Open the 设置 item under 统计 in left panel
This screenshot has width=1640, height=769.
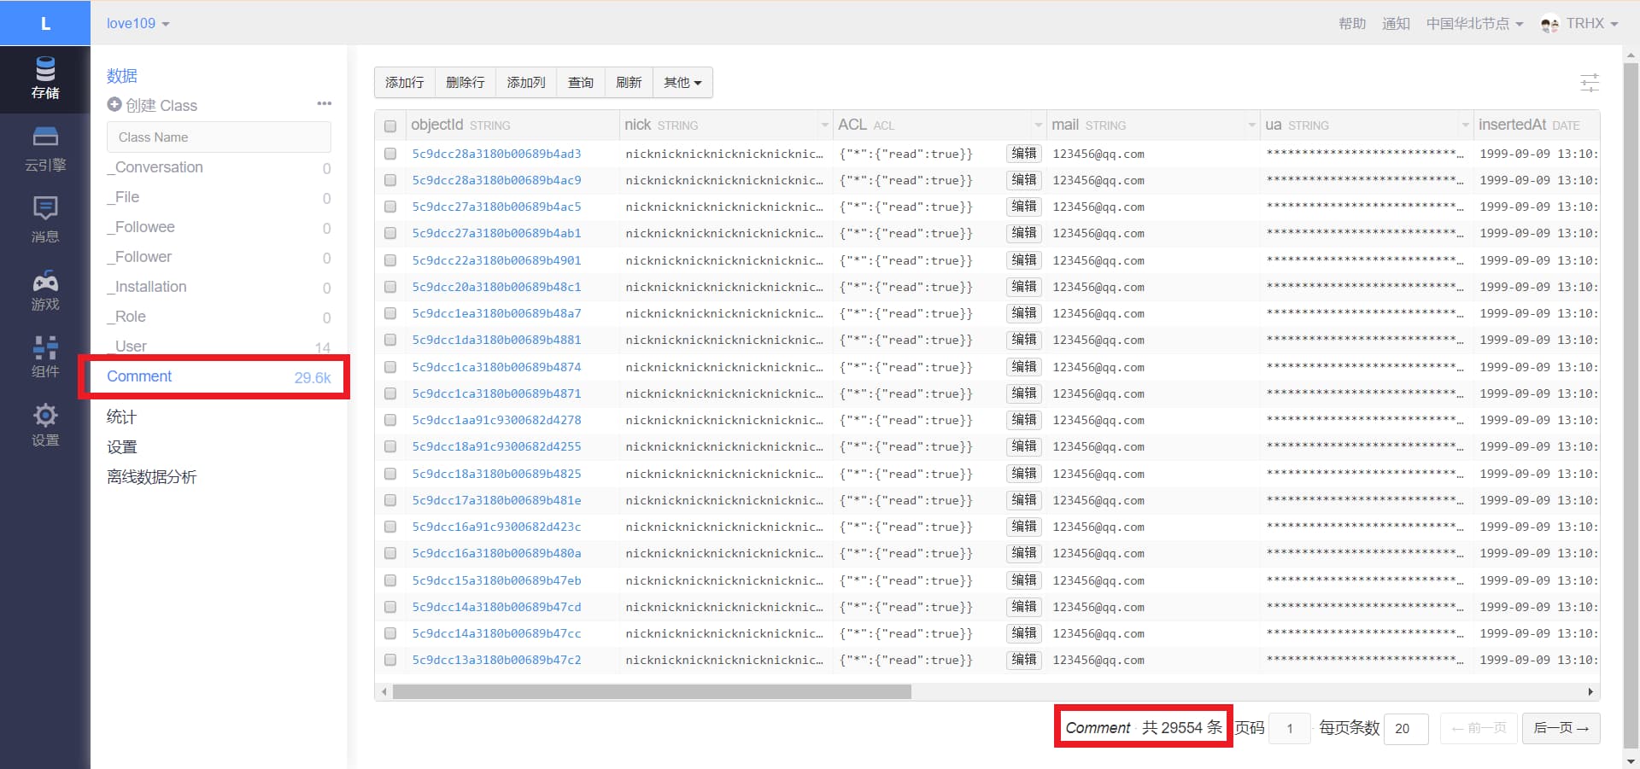(121, 447)
